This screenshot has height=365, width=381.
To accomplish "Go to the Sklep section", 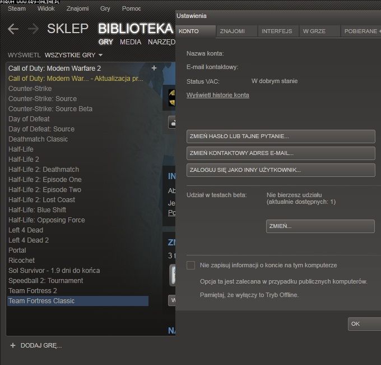I will tap(68, 29).
